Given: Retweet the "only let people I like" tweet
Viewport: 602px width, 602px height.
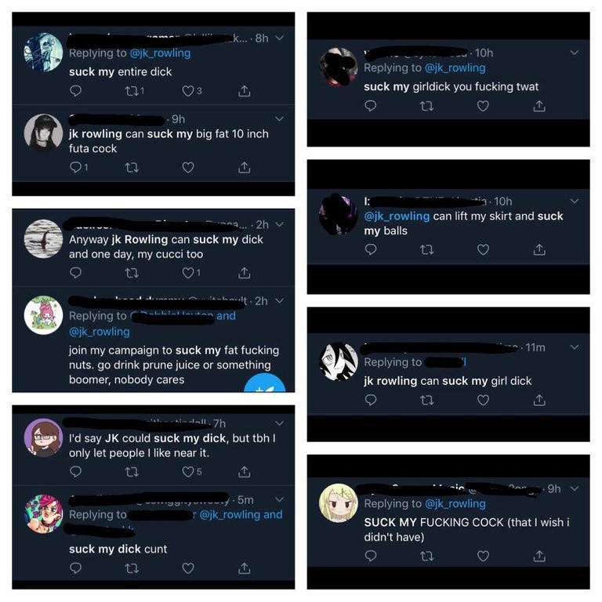Looking at the screenshot, I should [132, 471].
